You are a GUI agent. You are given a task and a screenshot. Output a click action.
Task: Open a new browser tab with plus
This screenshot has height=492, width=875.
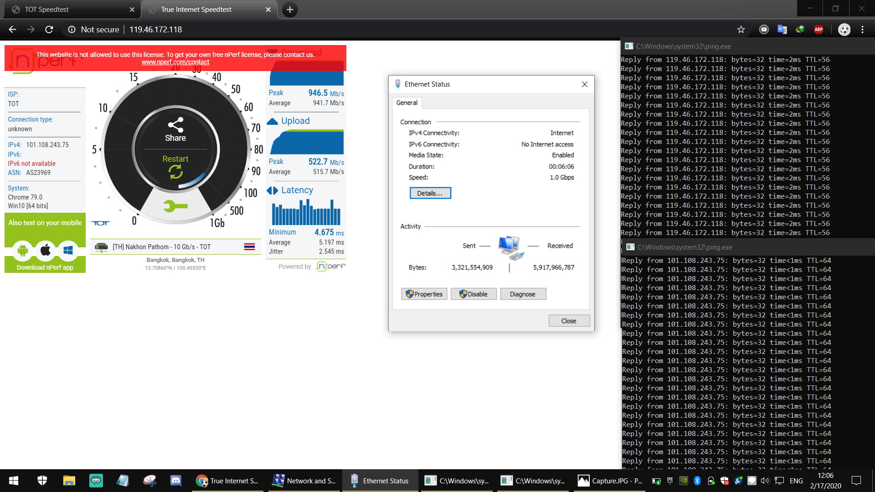tap(290, 10)
